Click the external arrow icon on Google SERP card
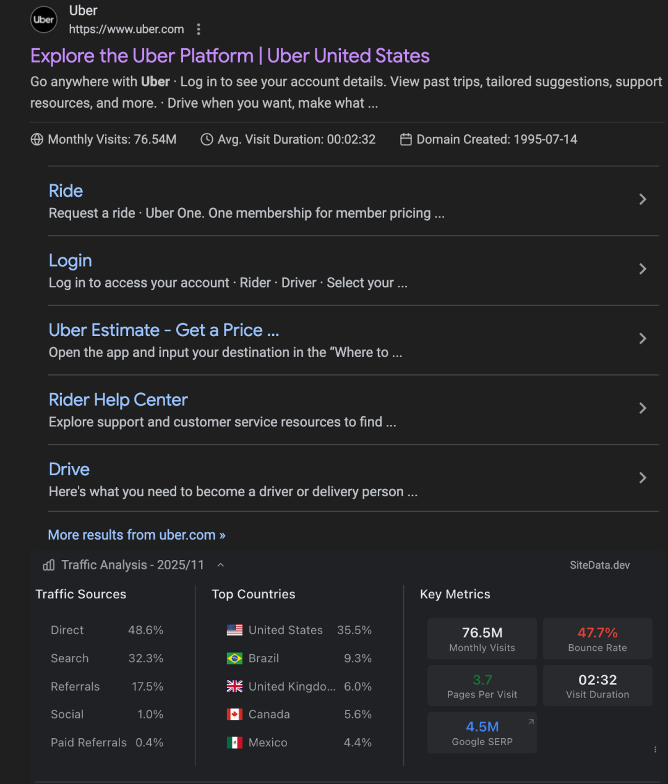668x784 pixels. click(531, 722)
